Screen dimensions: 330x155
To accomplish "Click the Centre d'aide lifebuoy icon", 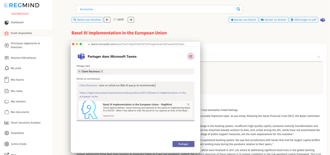I will [7, 144].
